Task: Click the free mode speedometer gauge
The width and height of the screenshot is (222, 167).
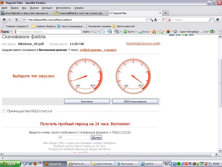Action: pos(85,76)
